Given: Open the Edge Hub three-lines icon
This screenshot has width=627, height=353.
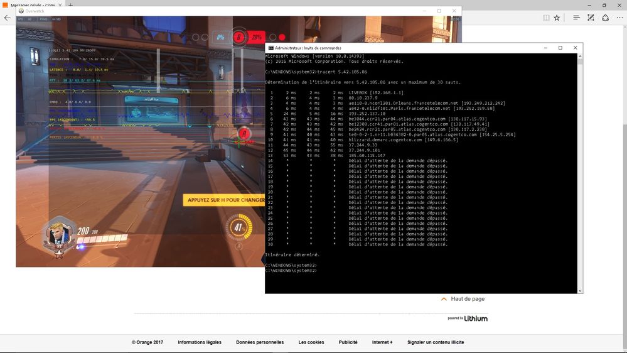Looking at the screenshot, I should (576, 18).
